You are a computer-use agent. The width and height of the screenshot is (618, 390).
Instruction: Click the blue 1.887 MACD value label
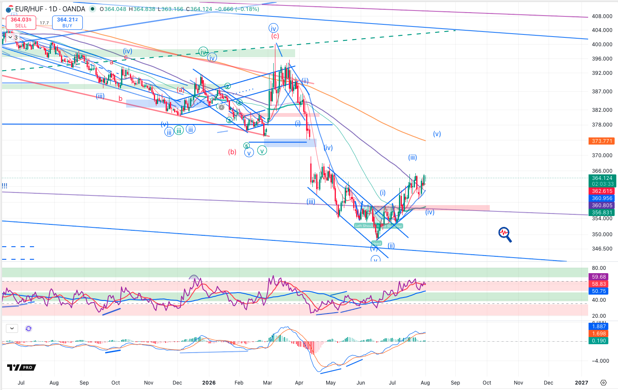(x=599, y=327)
